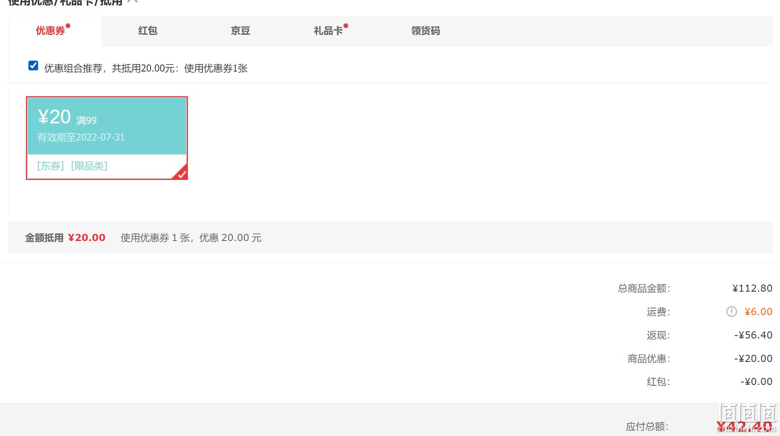Screen dimensions: 780x436
Task: Select the ¥20 满99 coupon card
Action: pyautogui.click(x=107, y=138)
